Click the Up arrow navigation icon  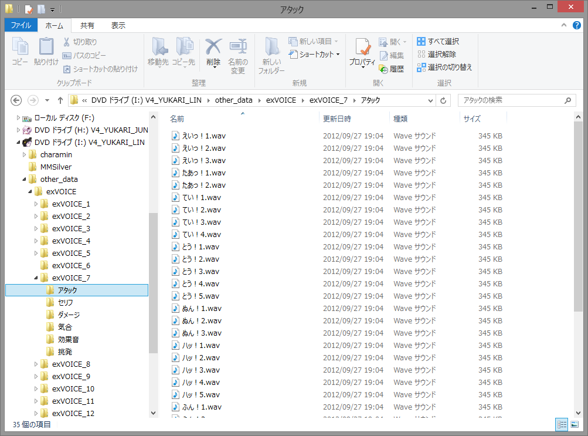click(60, 100)
